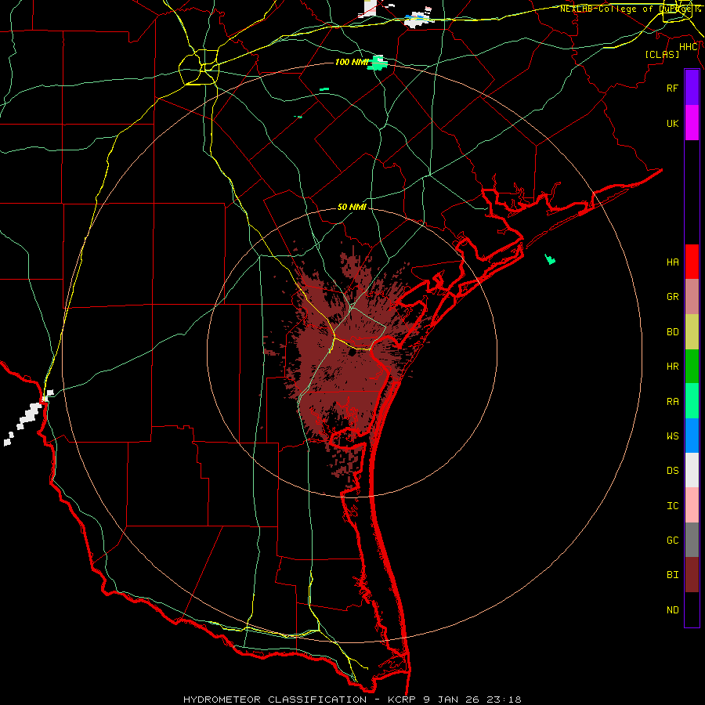This screenshot has width=705, height=705.
Task: Click the ND black legend swatch
Action: click(x=692, y=609)
